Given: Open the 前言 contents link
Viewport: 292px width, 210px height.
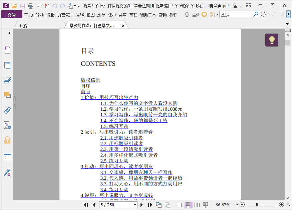Looking at the screenshot, I should [85, 92].
